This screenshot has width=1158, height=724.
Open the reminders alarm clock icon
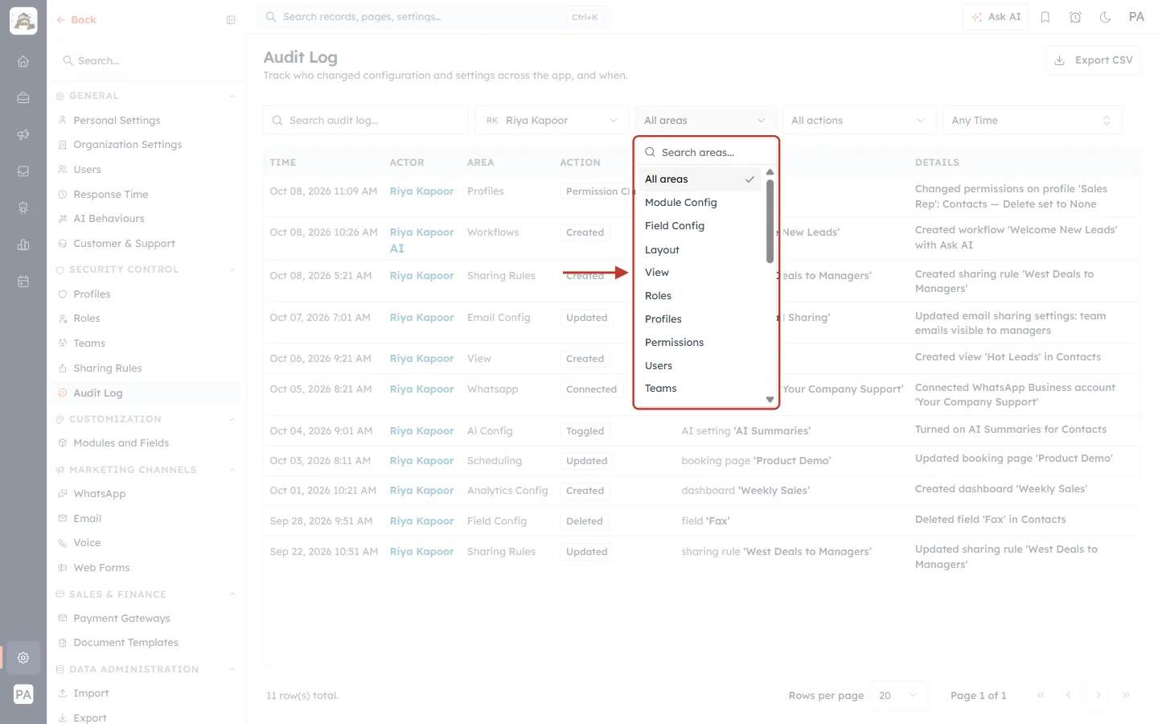click(1075, 17)
